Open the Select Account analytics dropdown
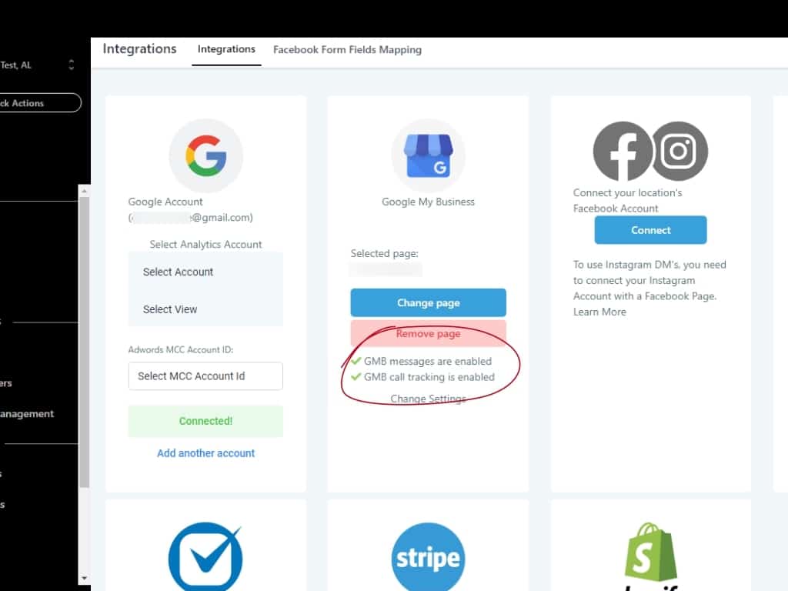Screen dimensions: 788x591 [x=205, y=272]
